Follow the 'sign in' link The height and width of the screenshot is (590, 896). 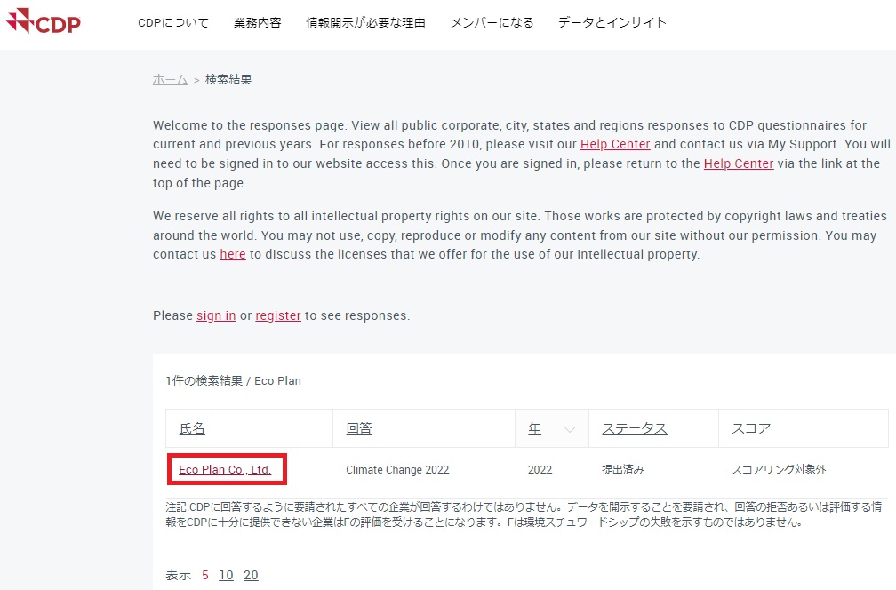(x=216, y=315)
